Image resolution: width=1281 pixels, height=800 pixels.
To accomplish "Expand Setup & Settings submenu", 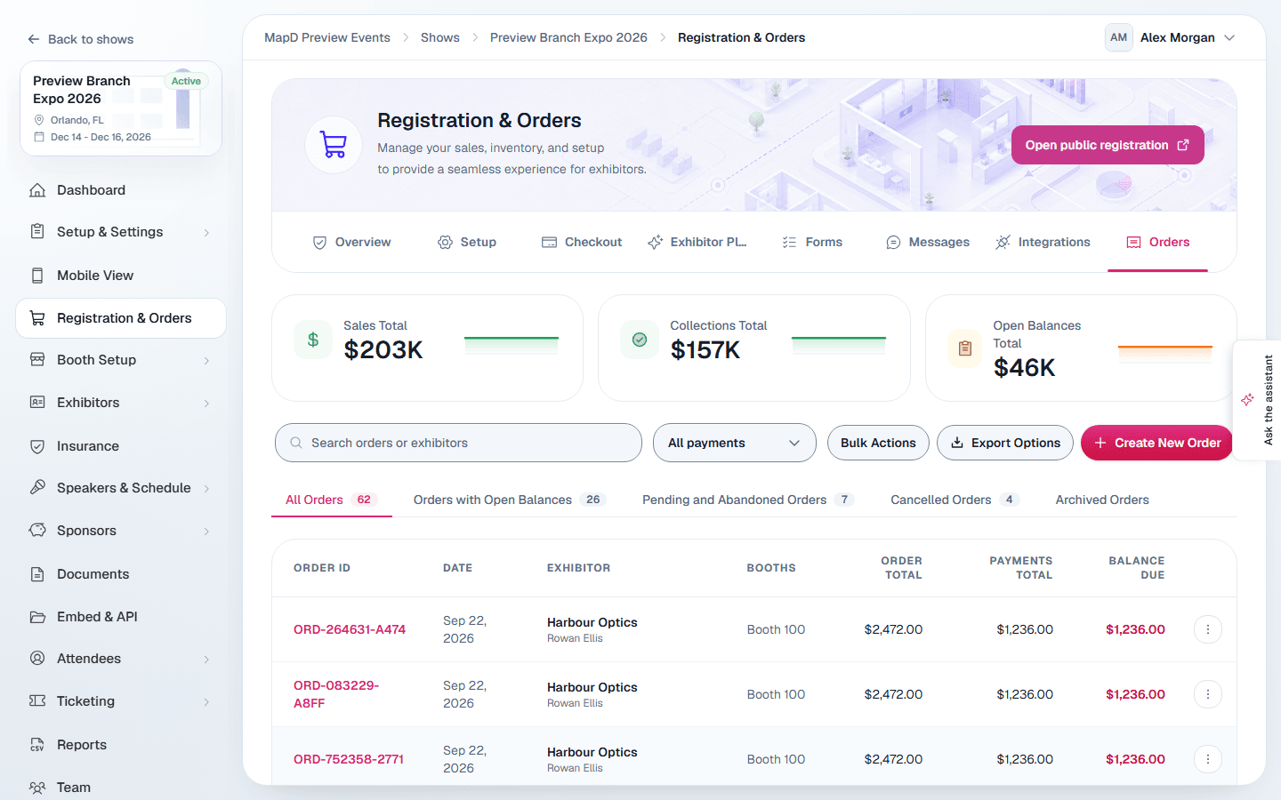I will click(x=206, y=233).
